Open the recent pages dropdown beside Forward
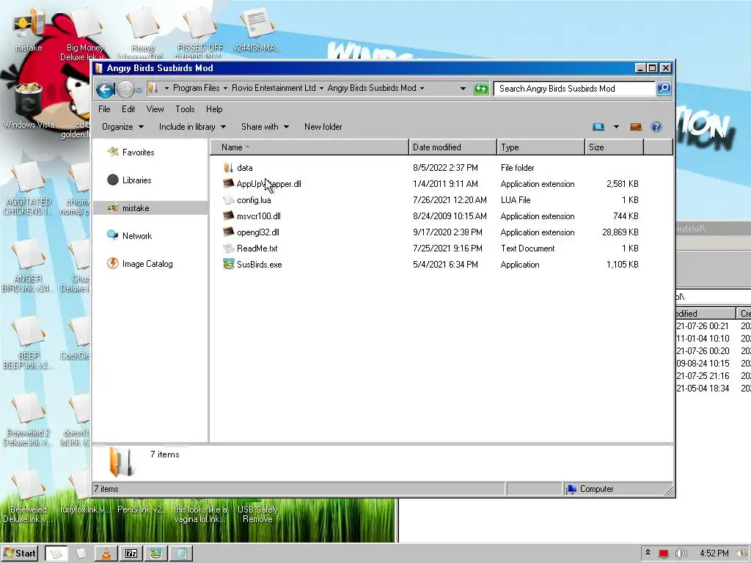Image resolution: width=751 pixels, height=563 pixels. point(139,89)
